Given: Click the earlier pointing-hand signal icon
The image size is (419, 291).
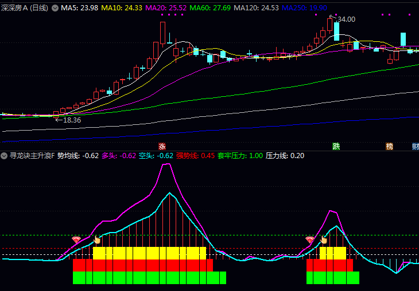Looking at the screenshot, I should coord(97,239).
